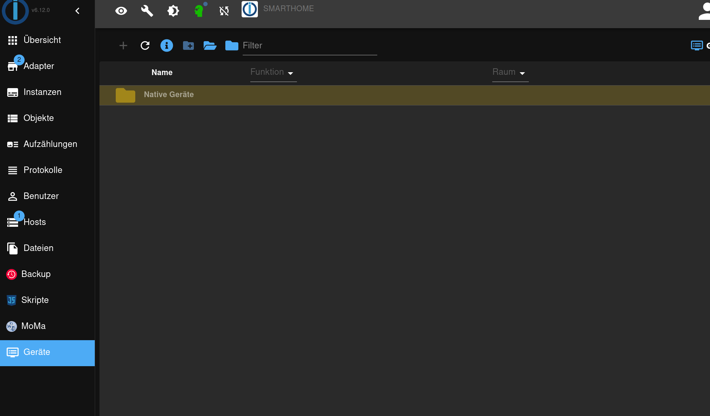This screenshot has width=710, height=416.
Task: Click the sync-disabled arrows icon
Action: [x=224, y=11]
